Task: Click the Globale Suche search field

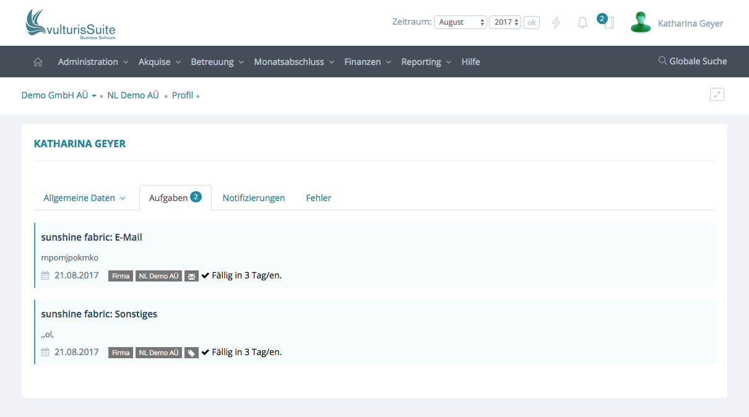Action: point(692,61)
